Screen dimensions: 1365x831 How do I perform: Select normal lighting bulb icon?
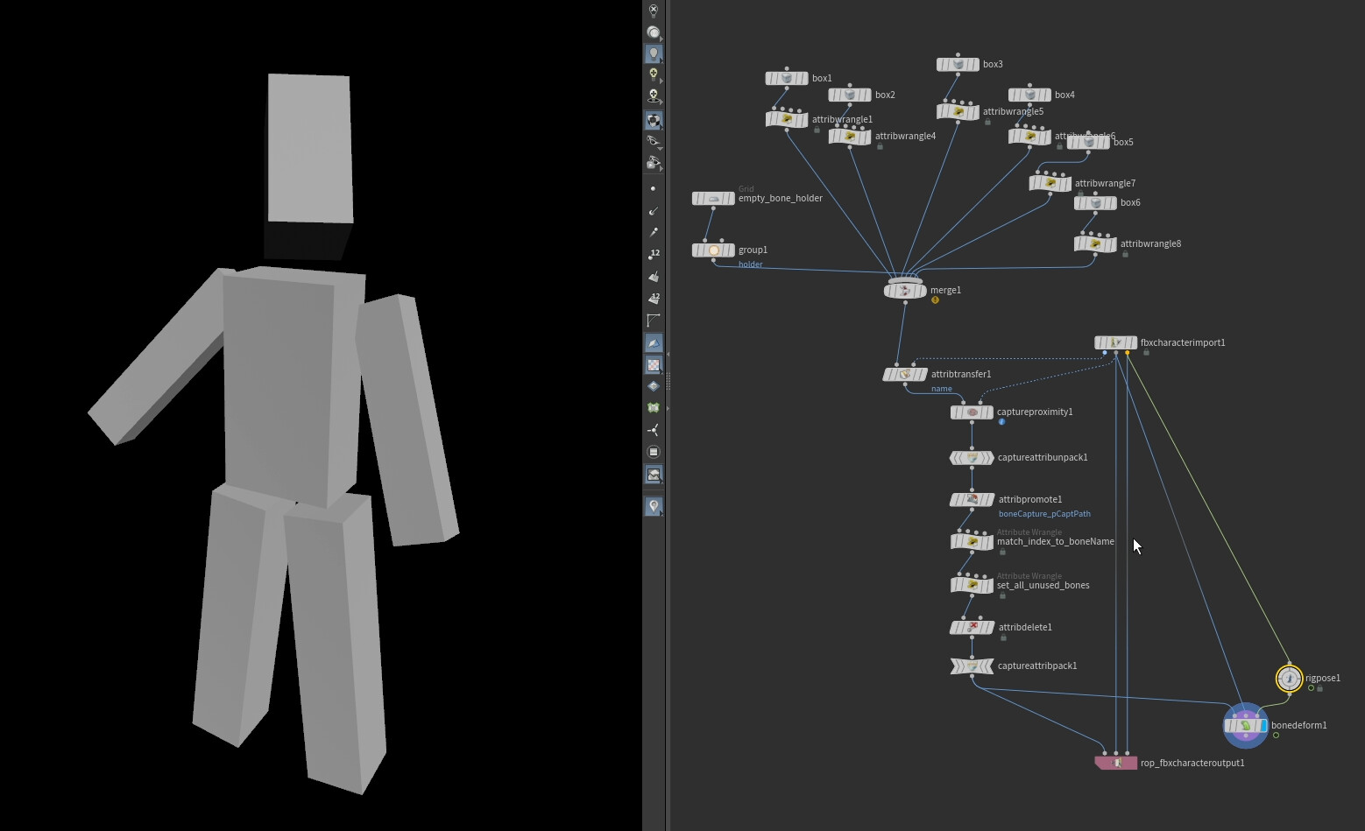[654, 53]
